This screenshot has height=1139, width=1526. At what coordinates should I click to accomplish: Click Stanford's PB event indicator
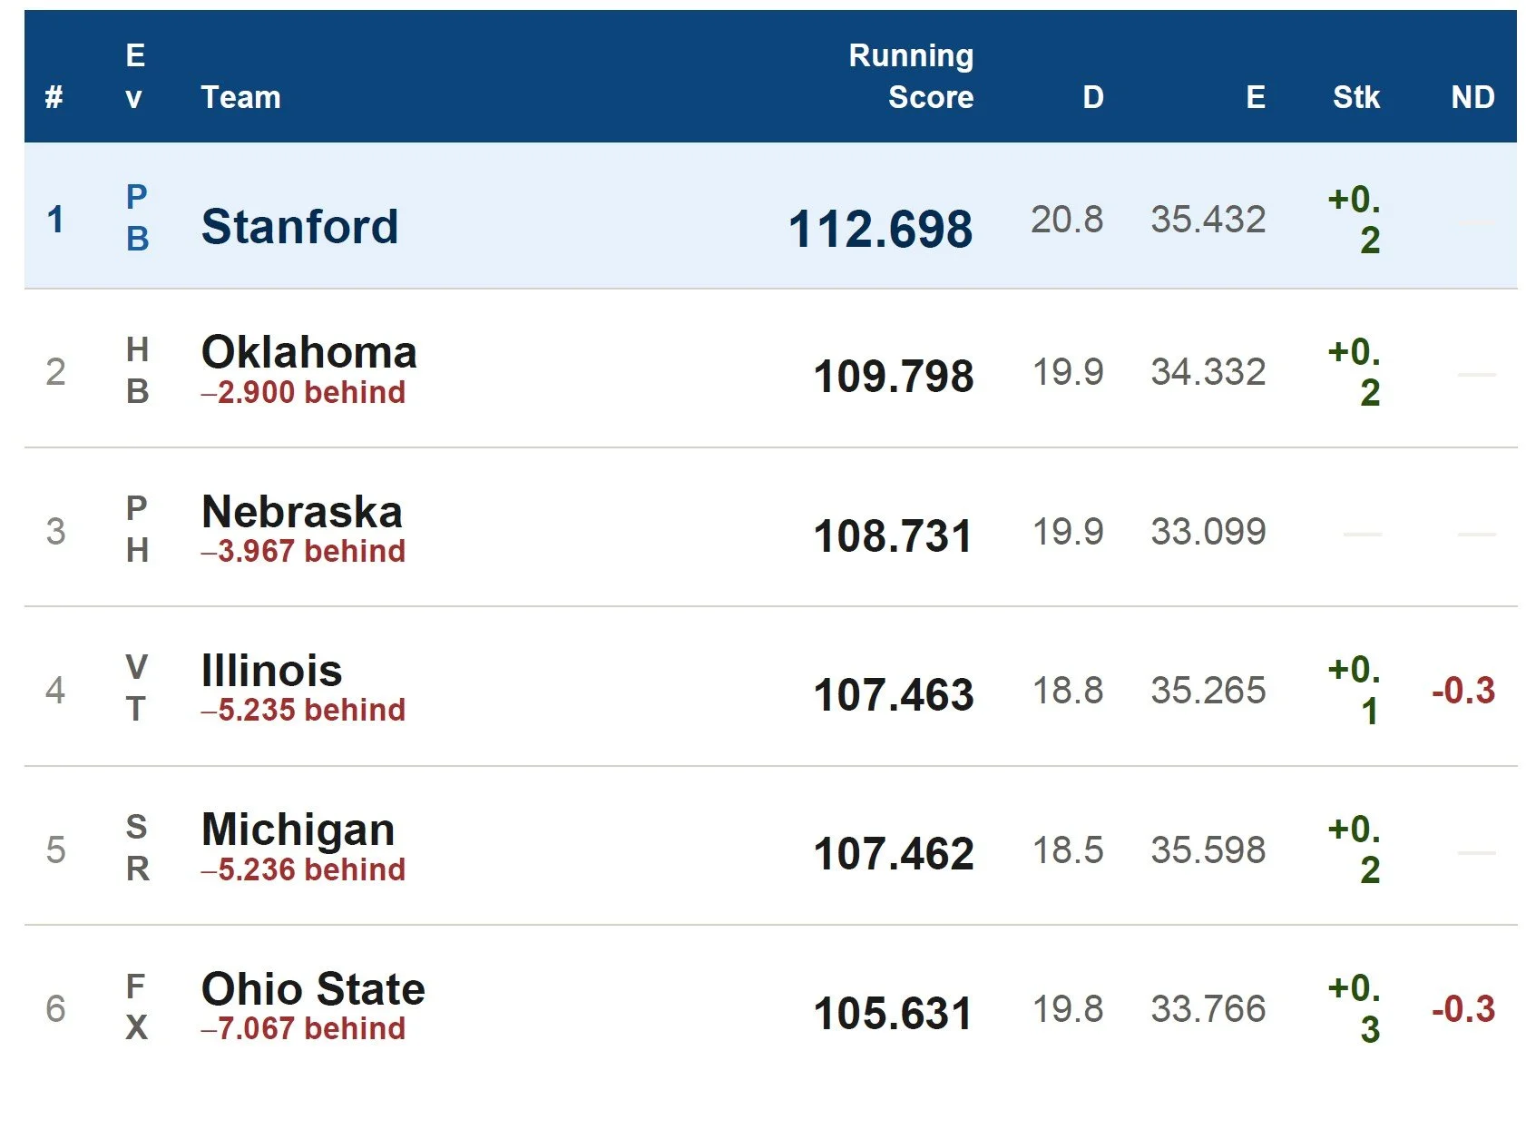[x=137, y=218]
